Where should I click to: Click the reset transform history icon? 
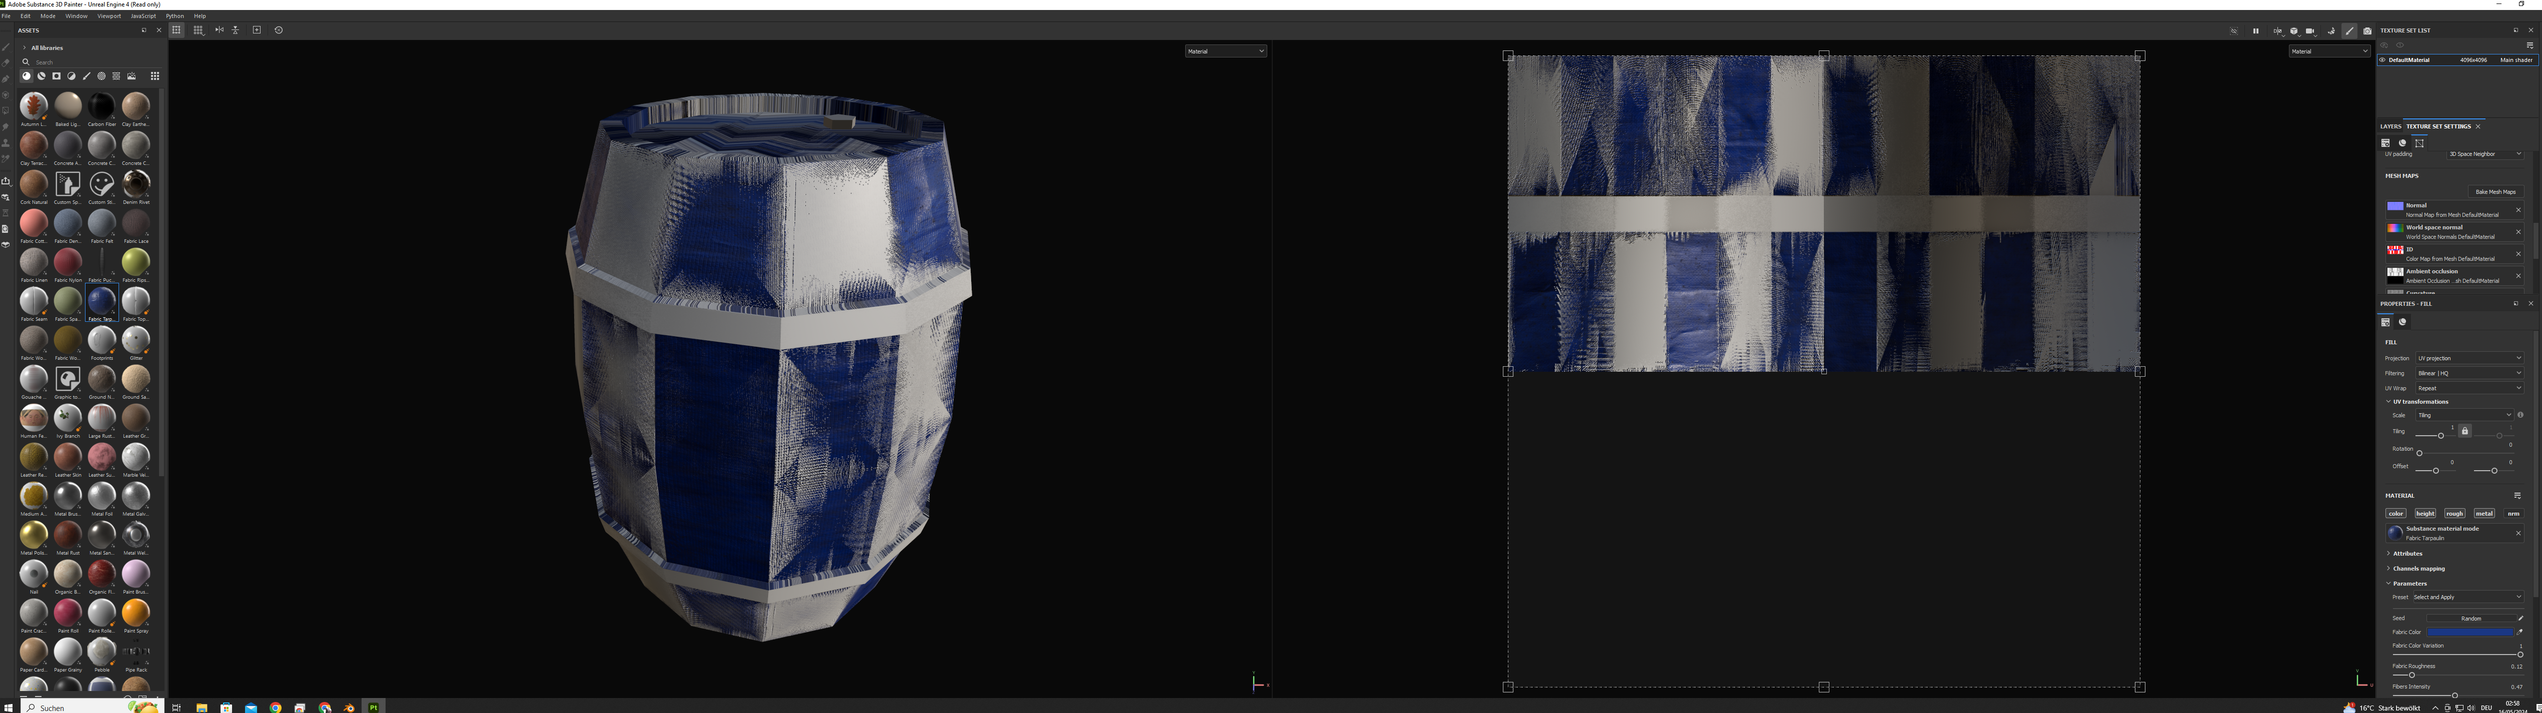click(278, 29)
